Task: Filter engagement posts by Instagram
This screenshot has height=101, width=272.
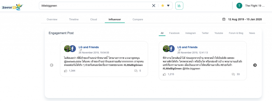Action: point(190,33)
